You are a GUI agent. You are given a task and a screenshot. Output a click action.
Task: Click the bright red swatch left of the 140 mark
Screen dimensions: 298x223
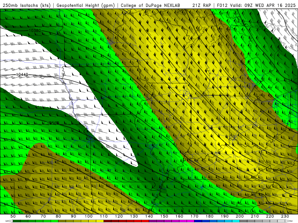145,221
